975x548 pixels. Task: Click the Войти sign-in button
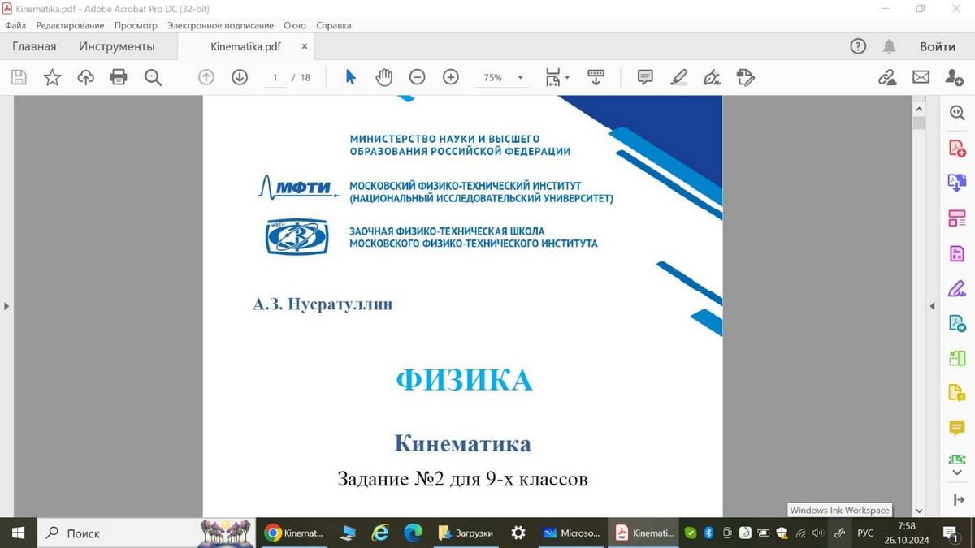pos(937,46)
